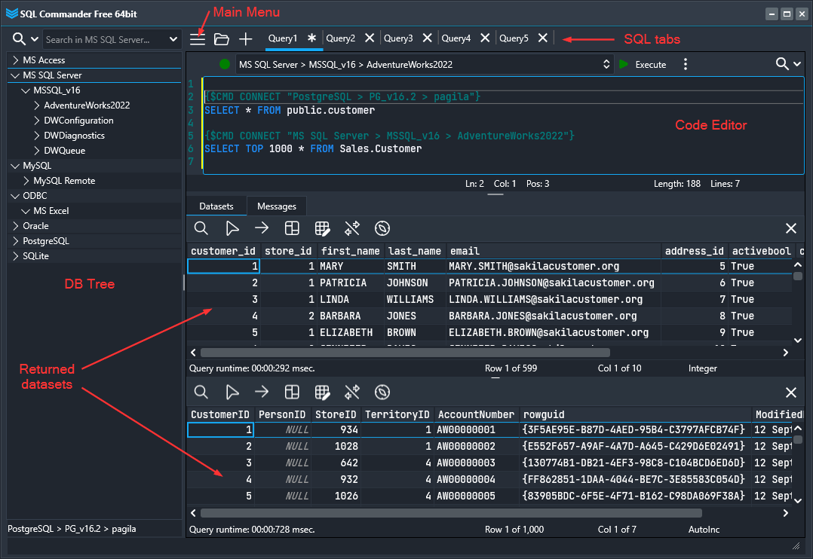Viewport: 813px width, 559px height.
Task: Click the open file folder icon
Action: pyautogui.click(x=221, y=38)
